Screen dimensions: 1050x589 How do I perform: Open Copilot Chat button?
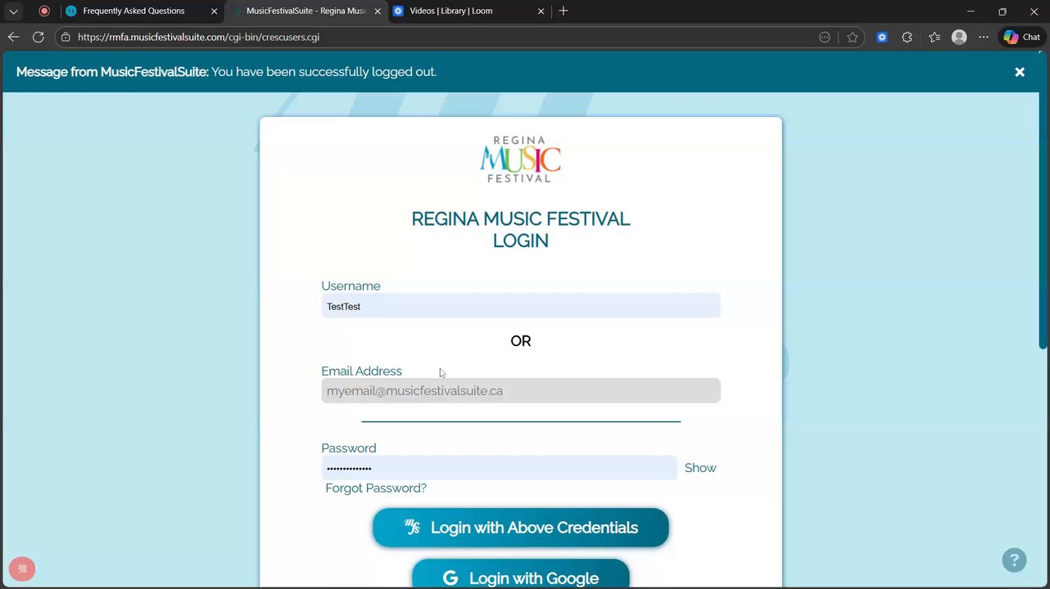[x=1021, y=37]
